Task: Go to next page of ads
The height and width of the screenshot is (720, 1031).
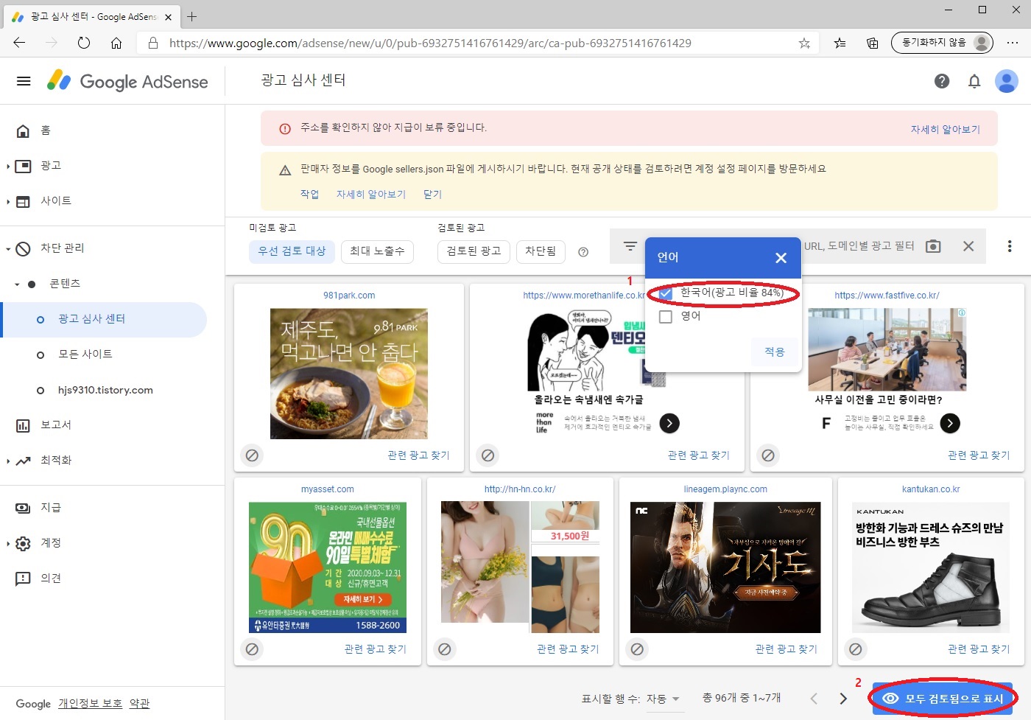Action: pyautogui.click(x=843, y=699)
